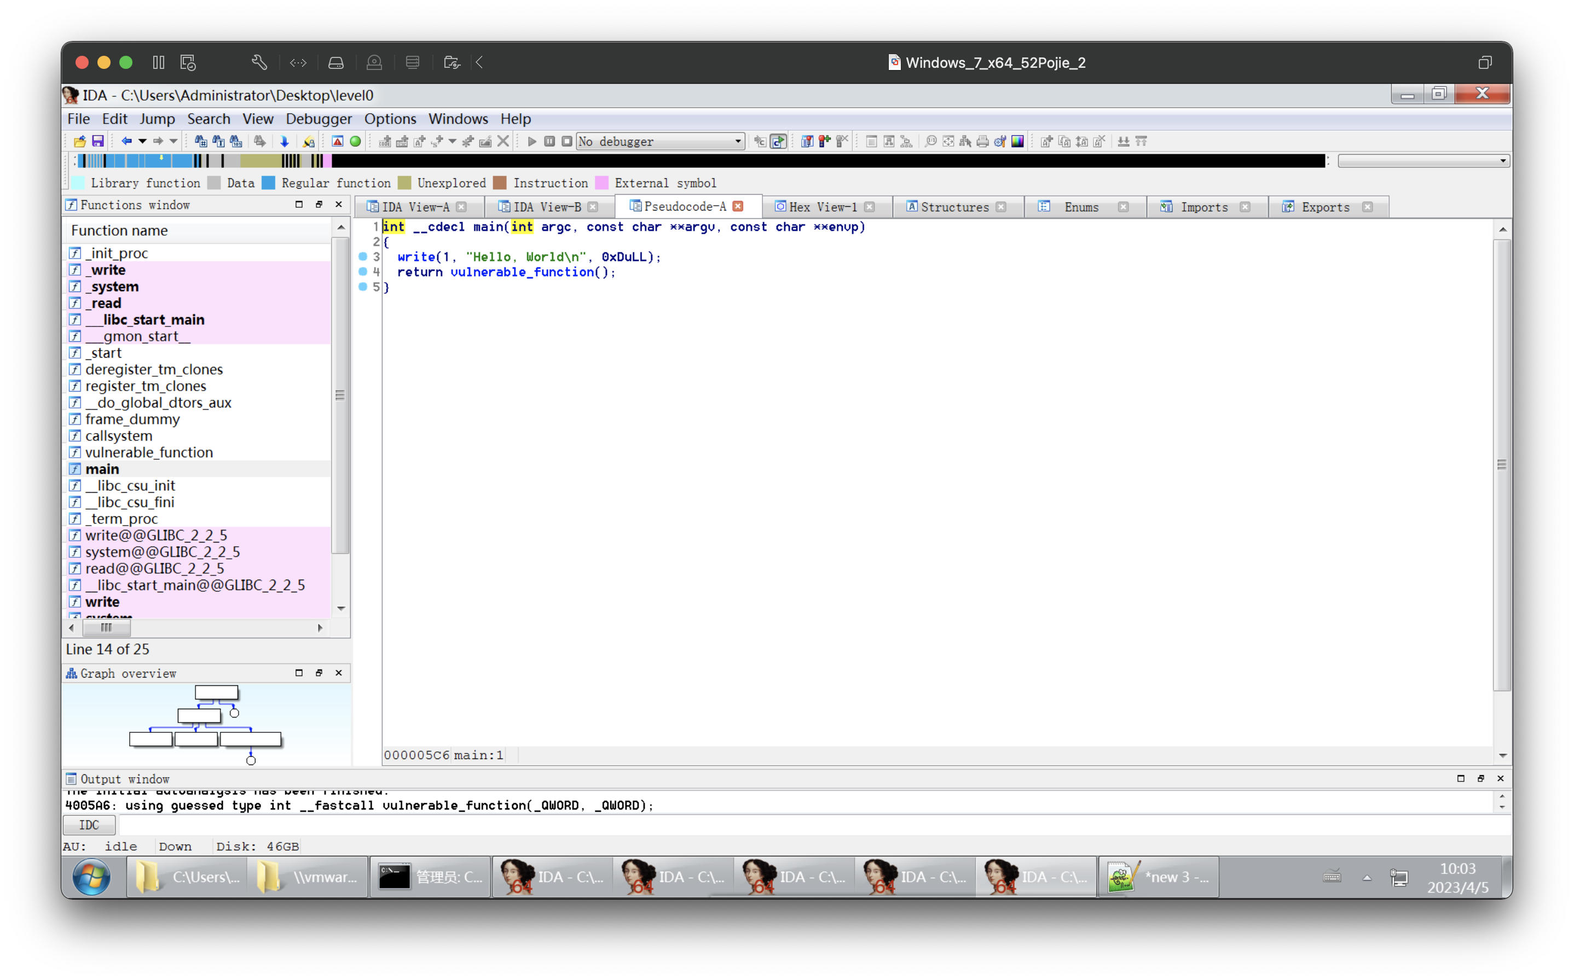Image resolution: width=1574 pixels, height=980 pixels.
Task: Click into the IDC command input field
Action: (x=814, y=825)
